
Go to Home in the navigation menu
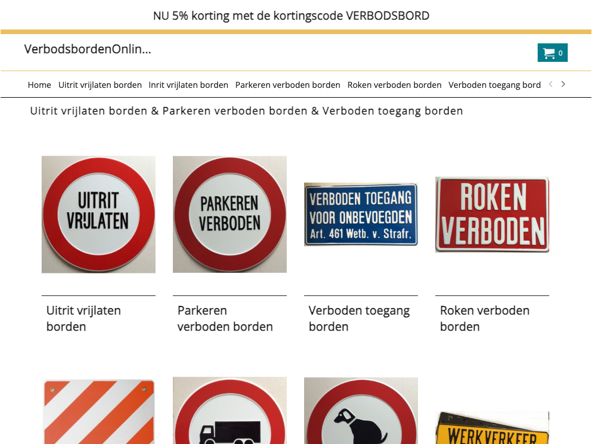click(x=39, y=85)
